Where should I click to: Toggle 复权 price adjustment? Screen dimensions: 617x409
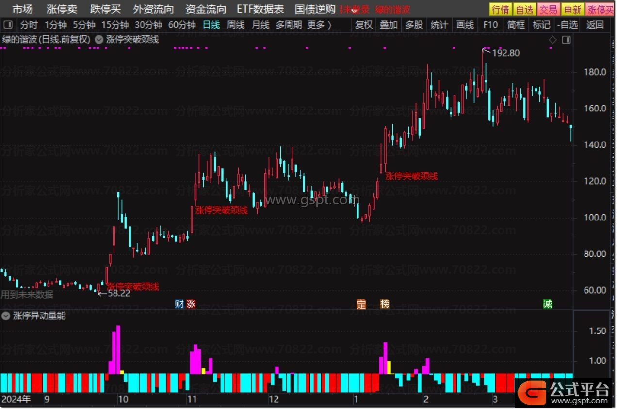364,25
